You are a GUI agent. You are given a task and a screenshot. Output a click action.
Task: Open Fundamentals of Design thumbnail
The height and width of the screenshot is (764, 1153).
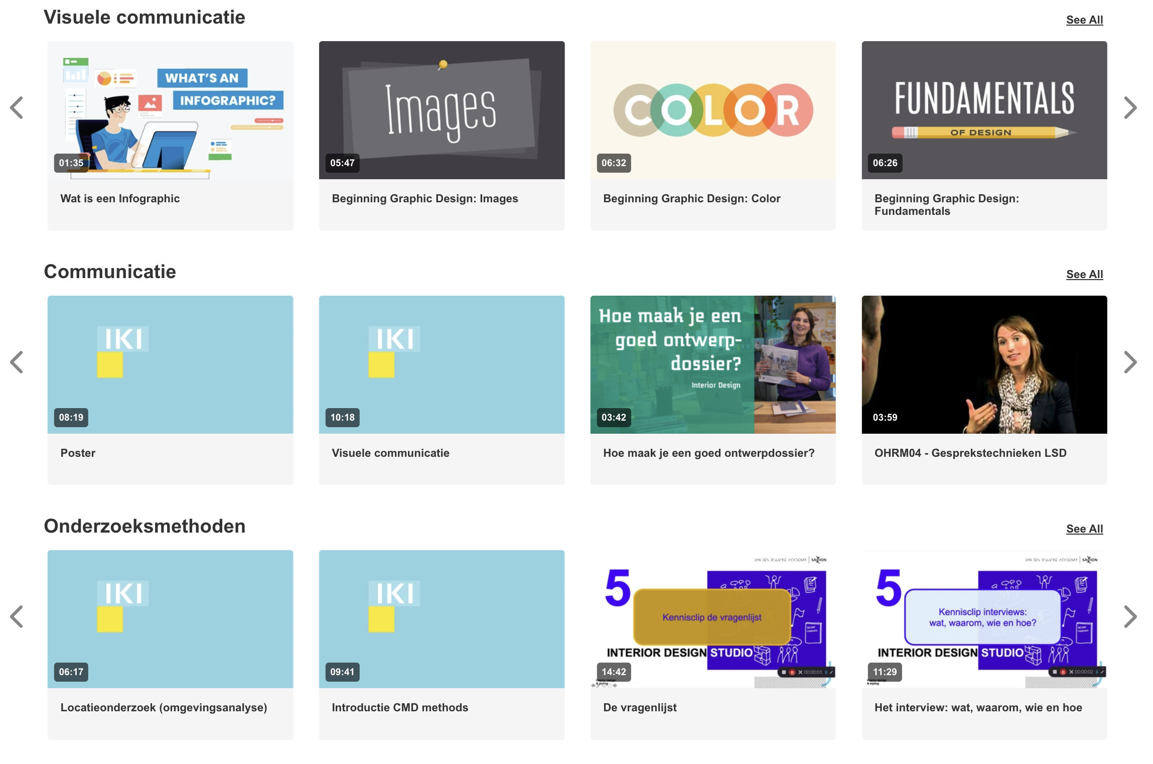click(984, 110)
